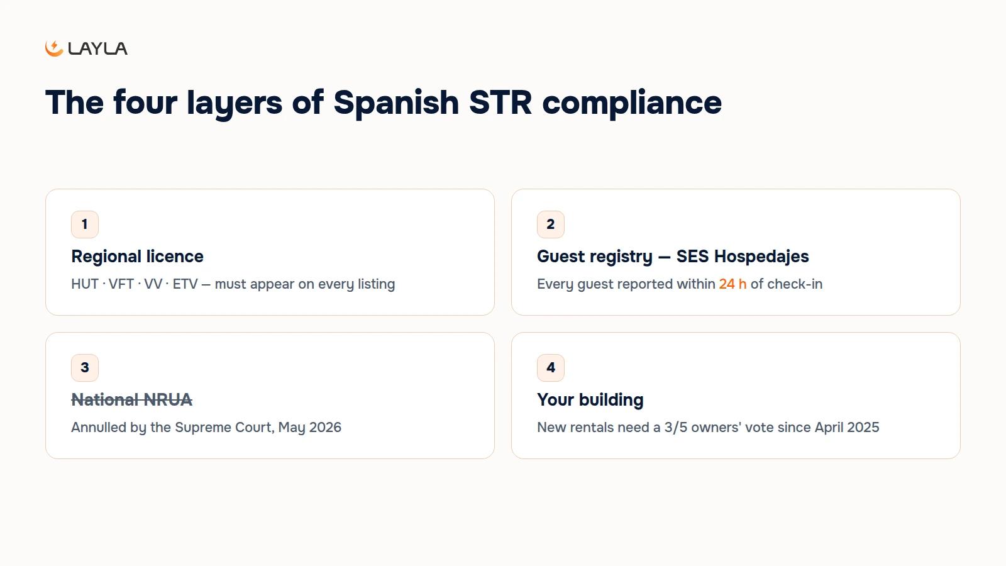Image resolution: width=1006 pixels, height=566 pixels.
Task: Select the number 3 badge
Action: coord(85,368)
